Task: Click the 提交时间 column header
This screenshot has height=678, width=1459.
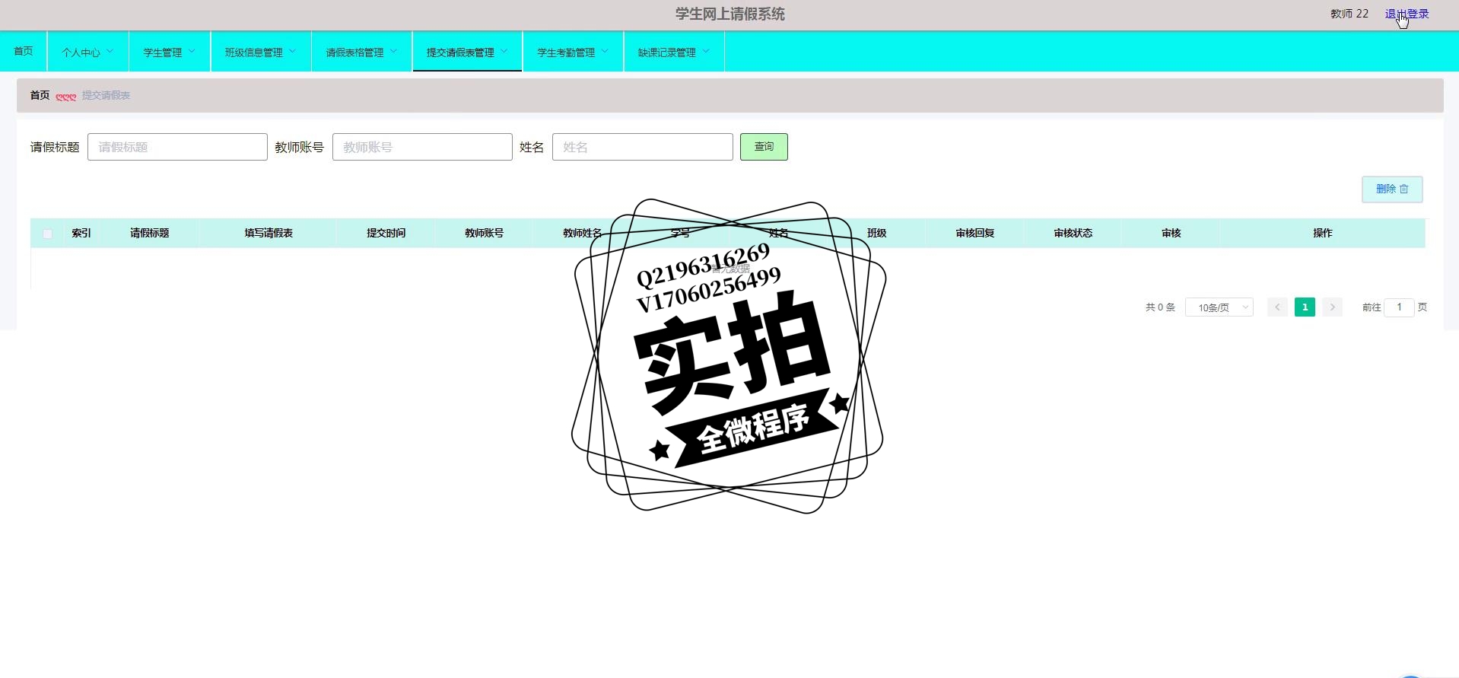Action: (386, 233)
